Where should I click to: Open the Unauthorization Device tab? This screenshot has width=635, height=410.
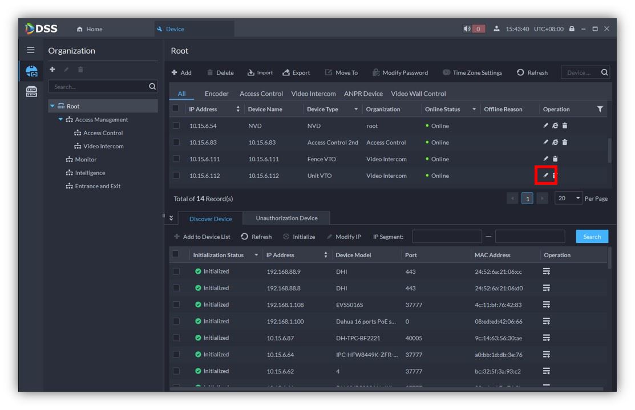tap(286, 218)
